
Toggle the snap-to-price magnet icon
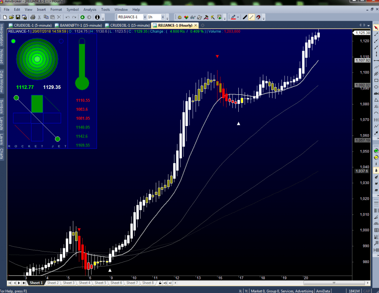point(258,17)
